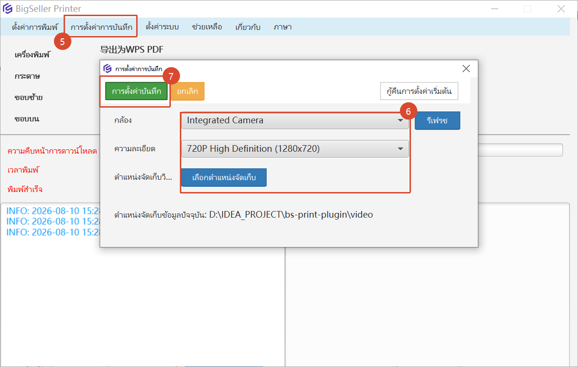Minimize the BigSeller Printer window

tap(494, 9)
